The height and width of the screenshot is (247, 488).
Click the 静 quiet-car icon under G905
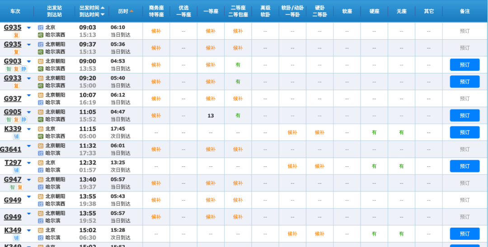(x=24, y=120)
